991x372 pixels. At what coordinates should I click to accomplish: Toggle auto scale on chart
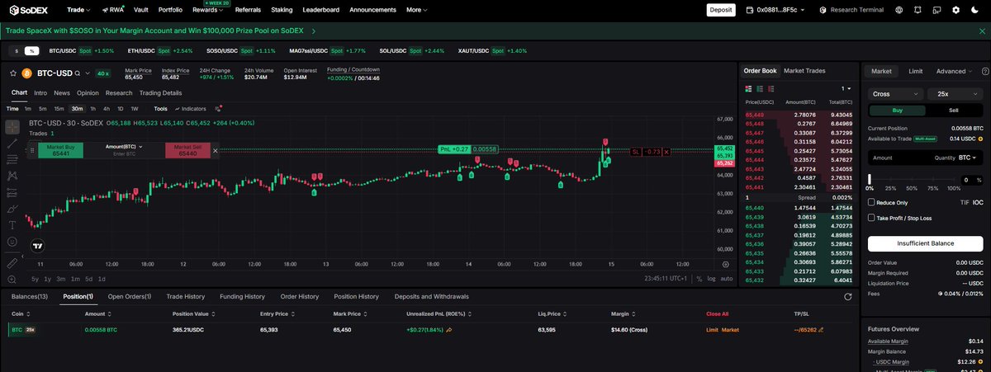click(727, 279)
